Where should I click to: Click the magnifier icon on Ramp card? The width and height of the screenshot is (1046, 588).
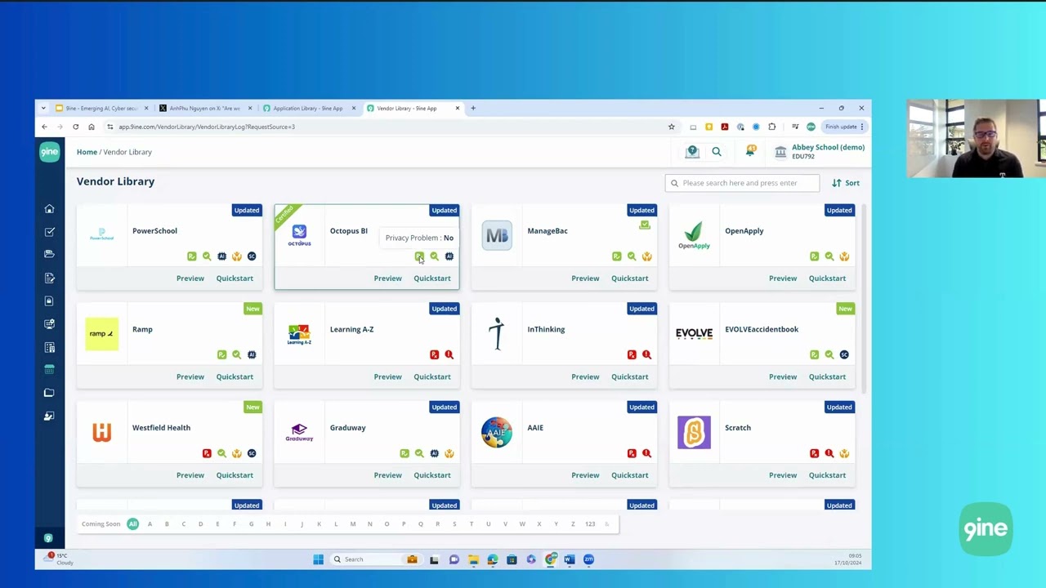click(236, 354)
